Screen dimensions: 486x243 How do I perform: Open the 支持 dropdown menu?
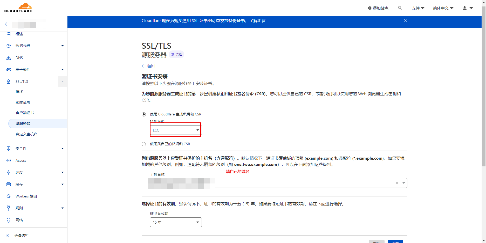click(418, 8)
